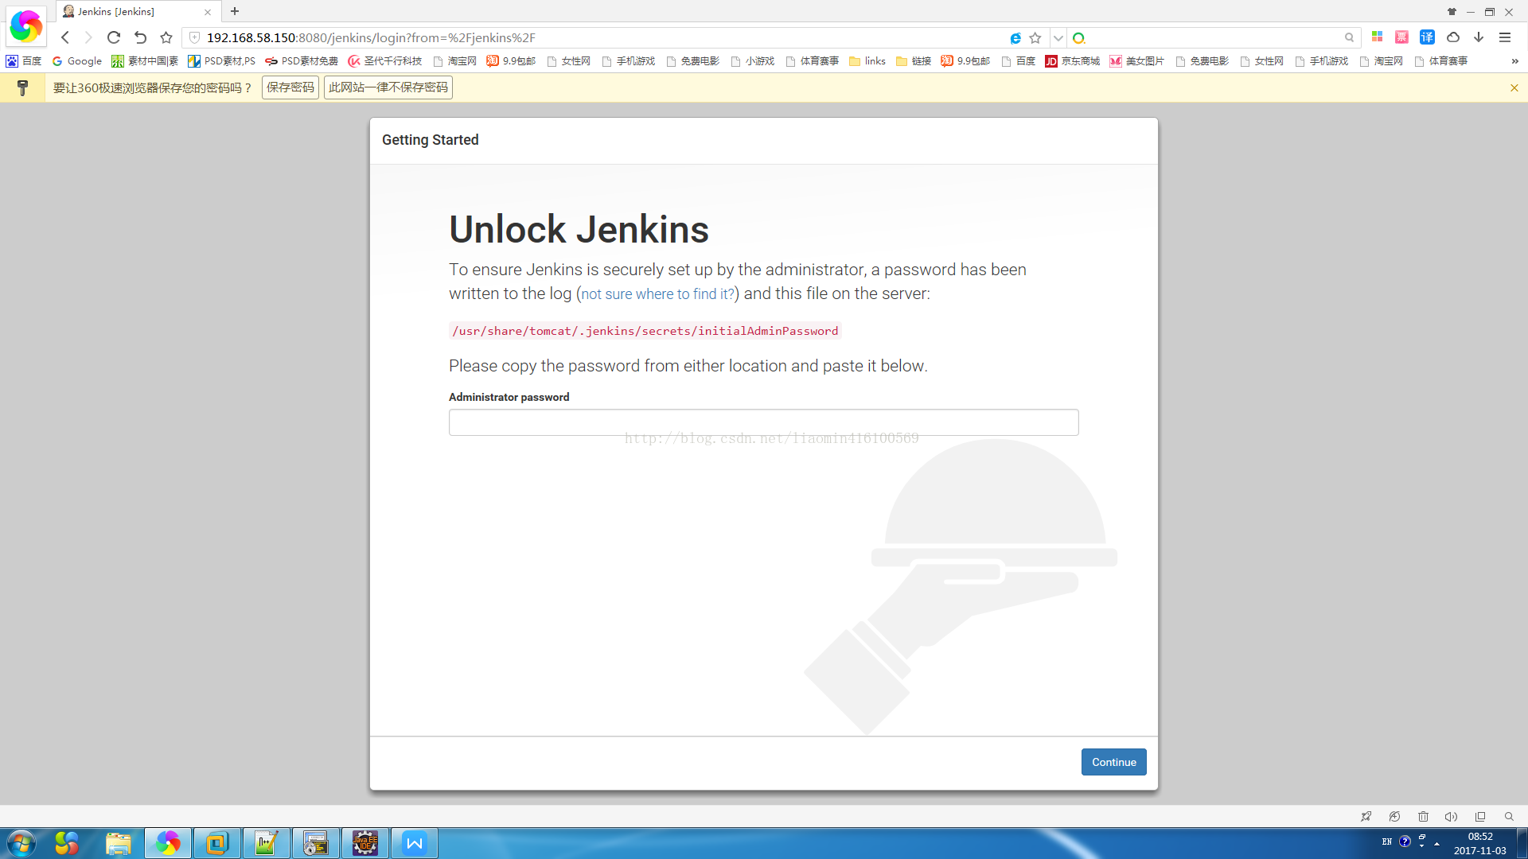Show hidden tray icons arrow
Image resolution: width=1528 pixels, height=859 pixels.
coord(1437,843)
